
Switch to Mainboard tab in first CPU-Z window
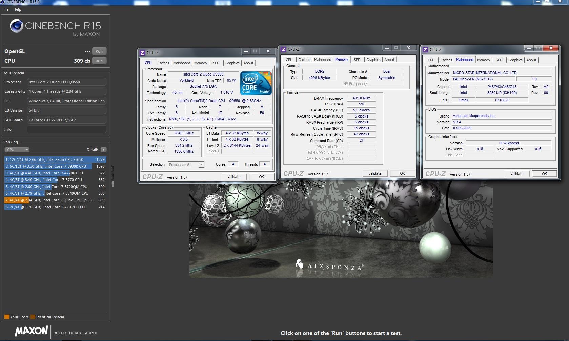(x=182, y=63)
